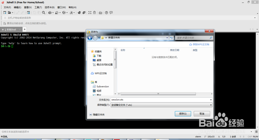Viewport: 259px width, 140px height.
Task: Expand the path bar history dropdown
Action: (167, 38)
